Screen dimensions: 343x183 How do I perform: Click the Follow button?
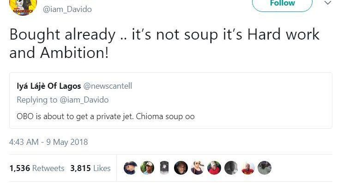point(282,4)
